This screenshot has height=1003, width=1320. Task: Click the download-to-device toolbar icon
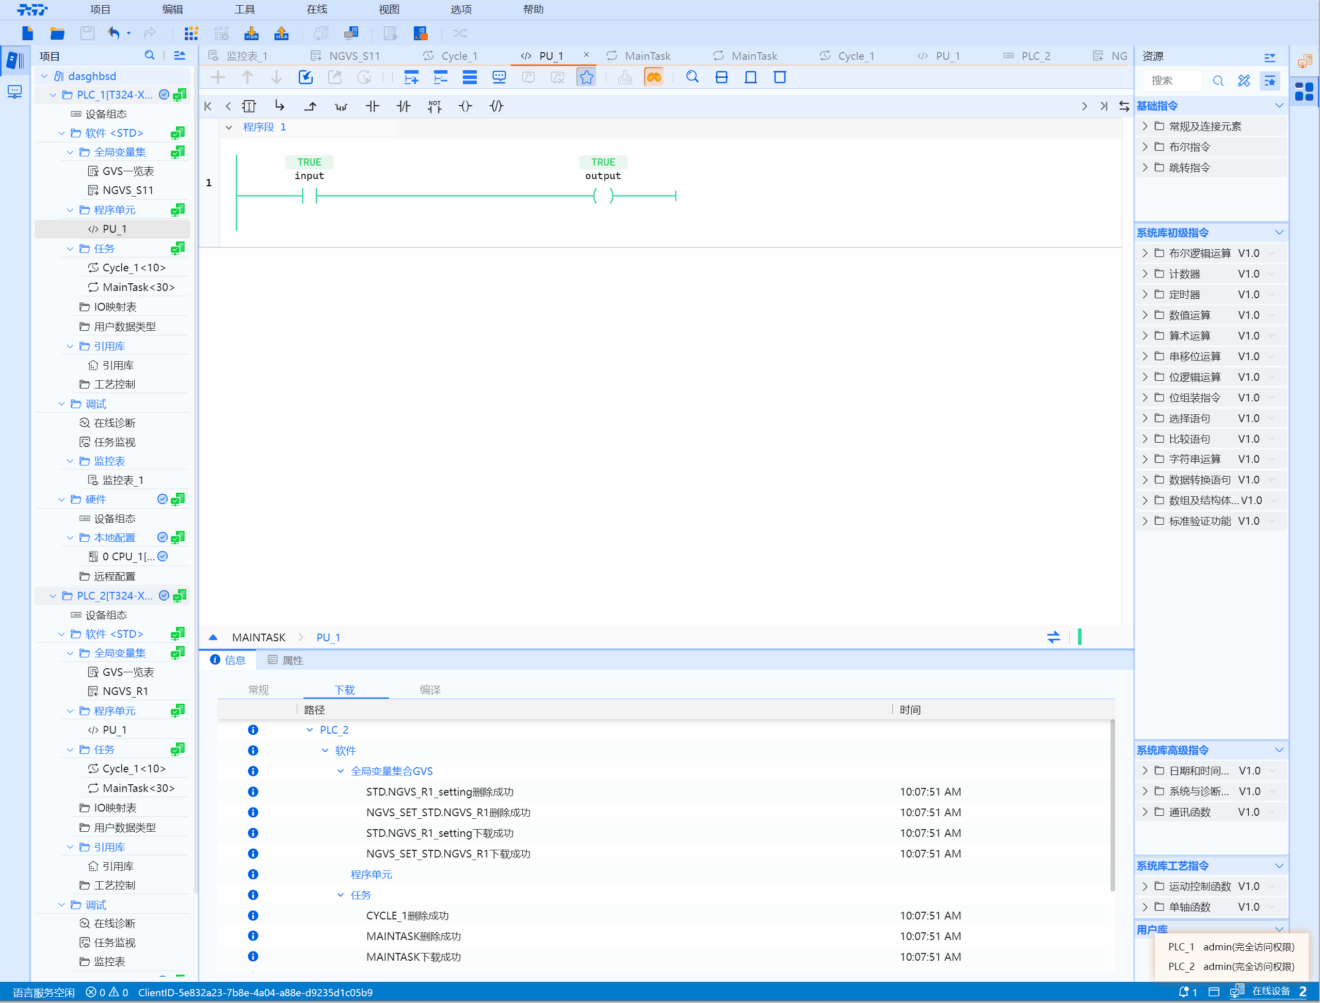tap(251, 34)
